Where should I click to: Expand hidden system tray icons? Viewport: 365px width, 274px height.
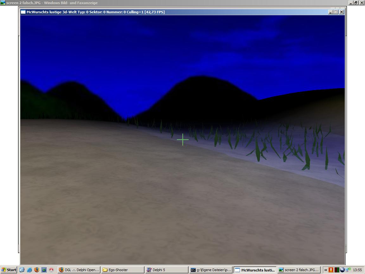(x=325, y=270)
